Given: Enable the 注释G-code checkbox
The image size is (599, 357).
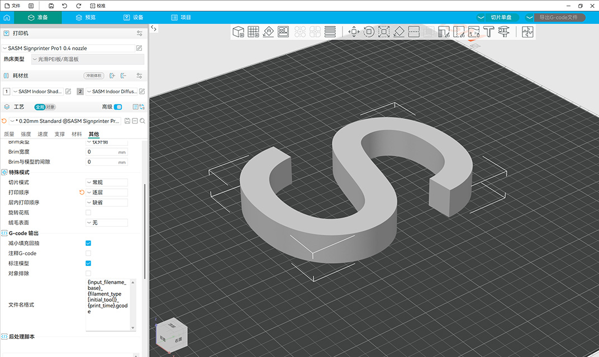Looking at the screenshot, I should [x=88, y=253].
